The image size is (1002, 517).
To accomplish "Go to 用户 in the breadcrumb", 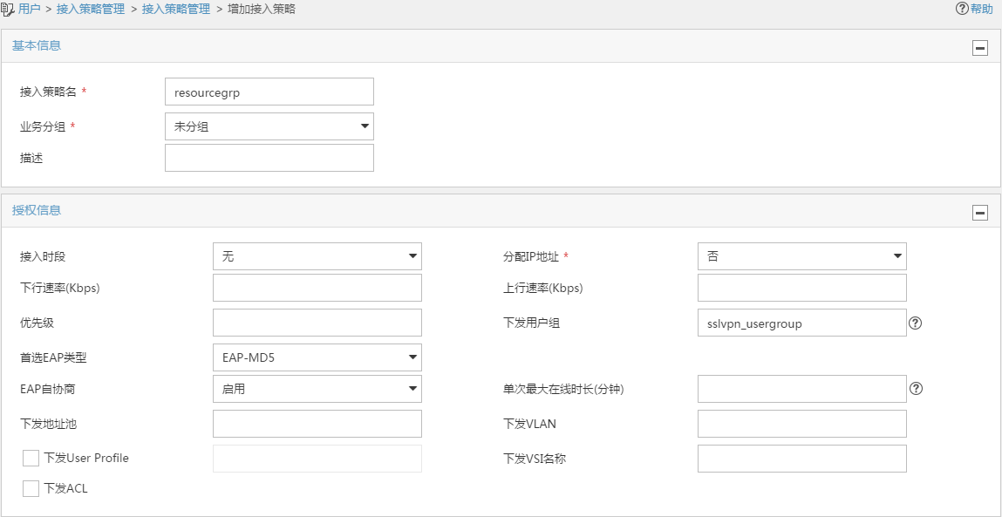I will point(29,10).
